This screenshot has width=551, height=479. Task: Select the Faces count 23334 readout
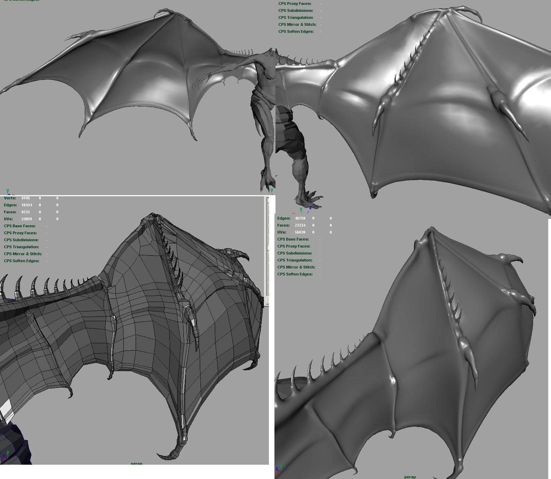pyautogui.click(x=300, y=225)
